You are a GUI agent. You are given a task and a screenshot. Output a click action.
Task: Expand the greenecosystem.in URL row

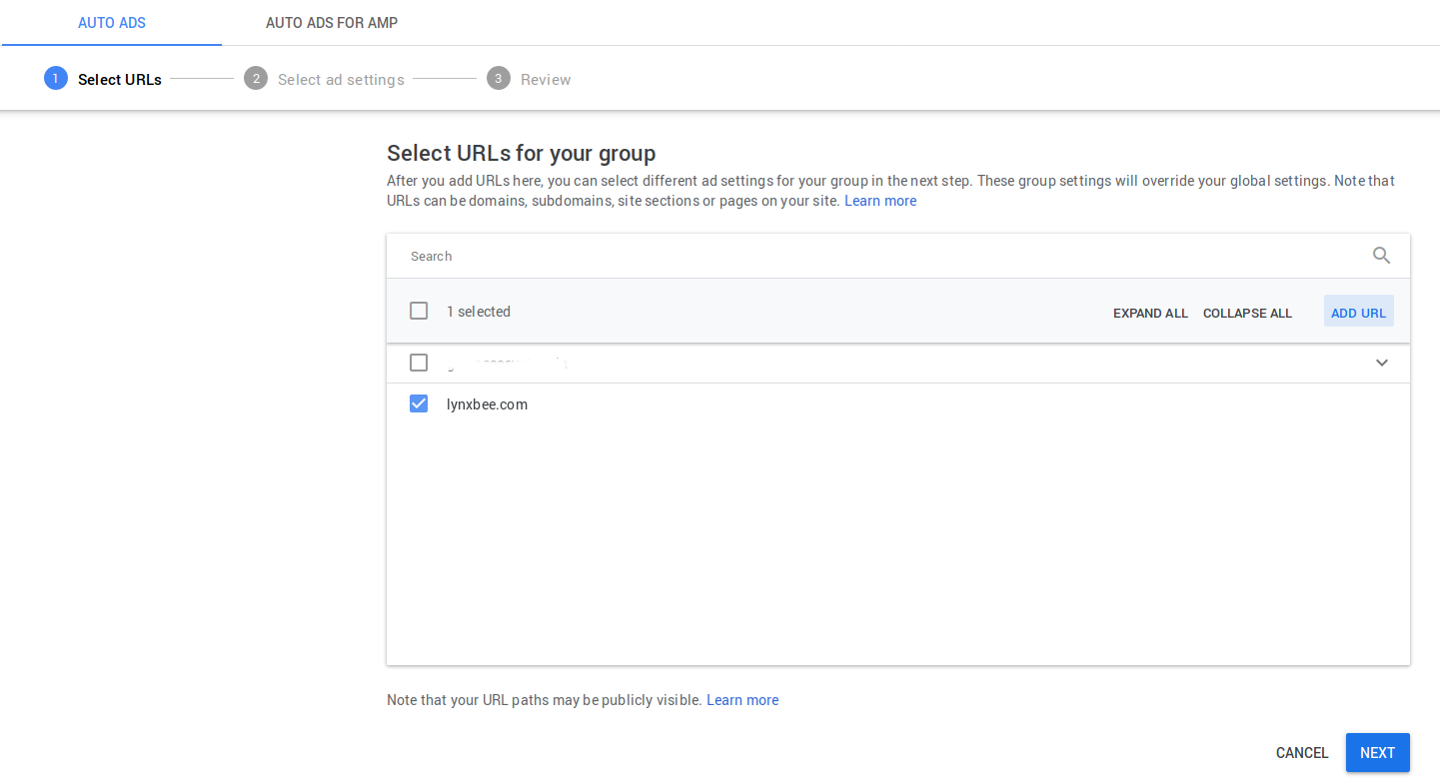point(1382,363)
